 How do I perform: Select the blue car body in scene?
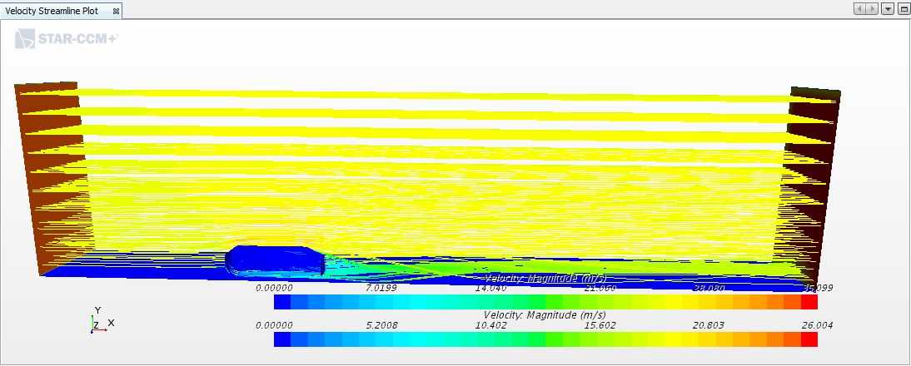[x=274, y=260]
